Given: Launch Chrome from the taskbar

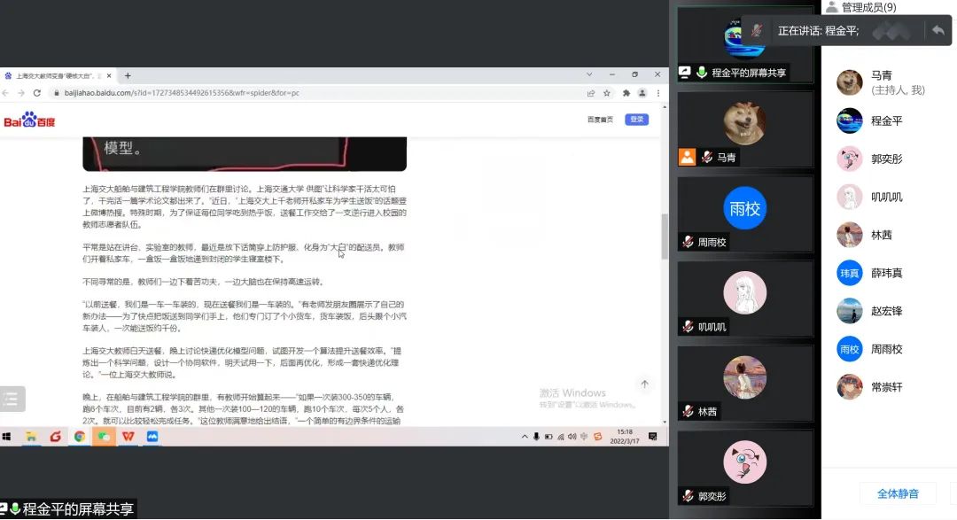Looking at the screenshot, I should 80,436.
